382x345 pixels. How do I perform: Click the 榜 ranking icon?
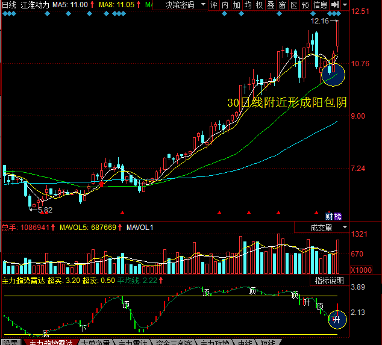tap(337, 216)
